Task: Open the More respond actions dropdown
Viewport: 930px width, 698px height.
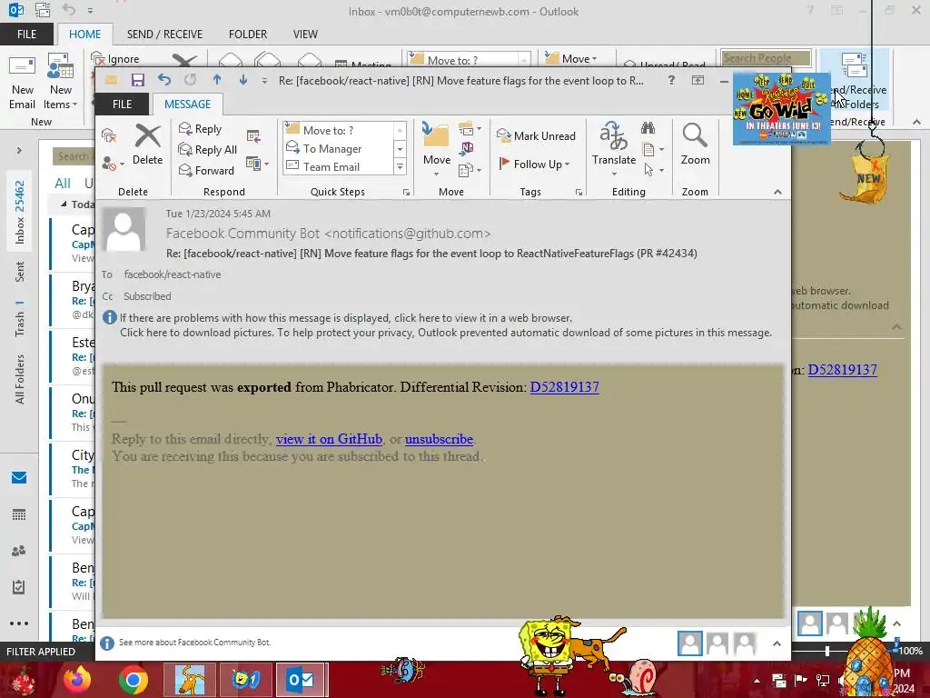Action: click(257, 164)
